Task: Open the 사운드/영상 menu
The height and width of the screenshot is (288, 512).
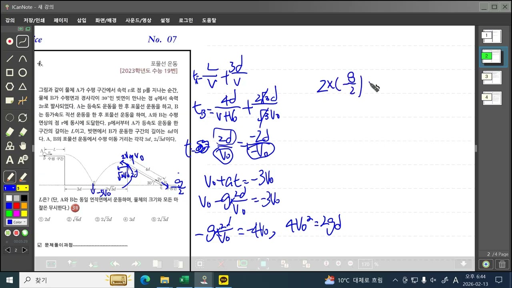Action: click(138, 20)
